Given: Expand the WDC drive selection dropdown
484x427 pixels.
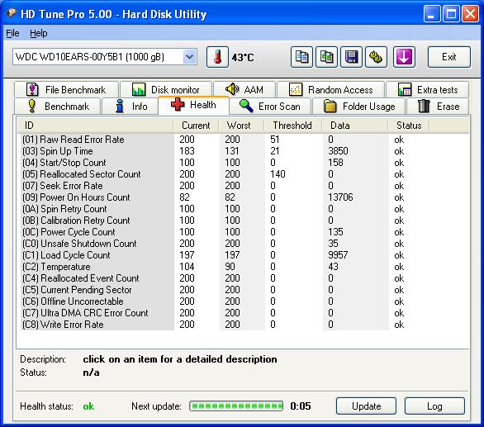Looking at the screenshot, I should 189,57.
